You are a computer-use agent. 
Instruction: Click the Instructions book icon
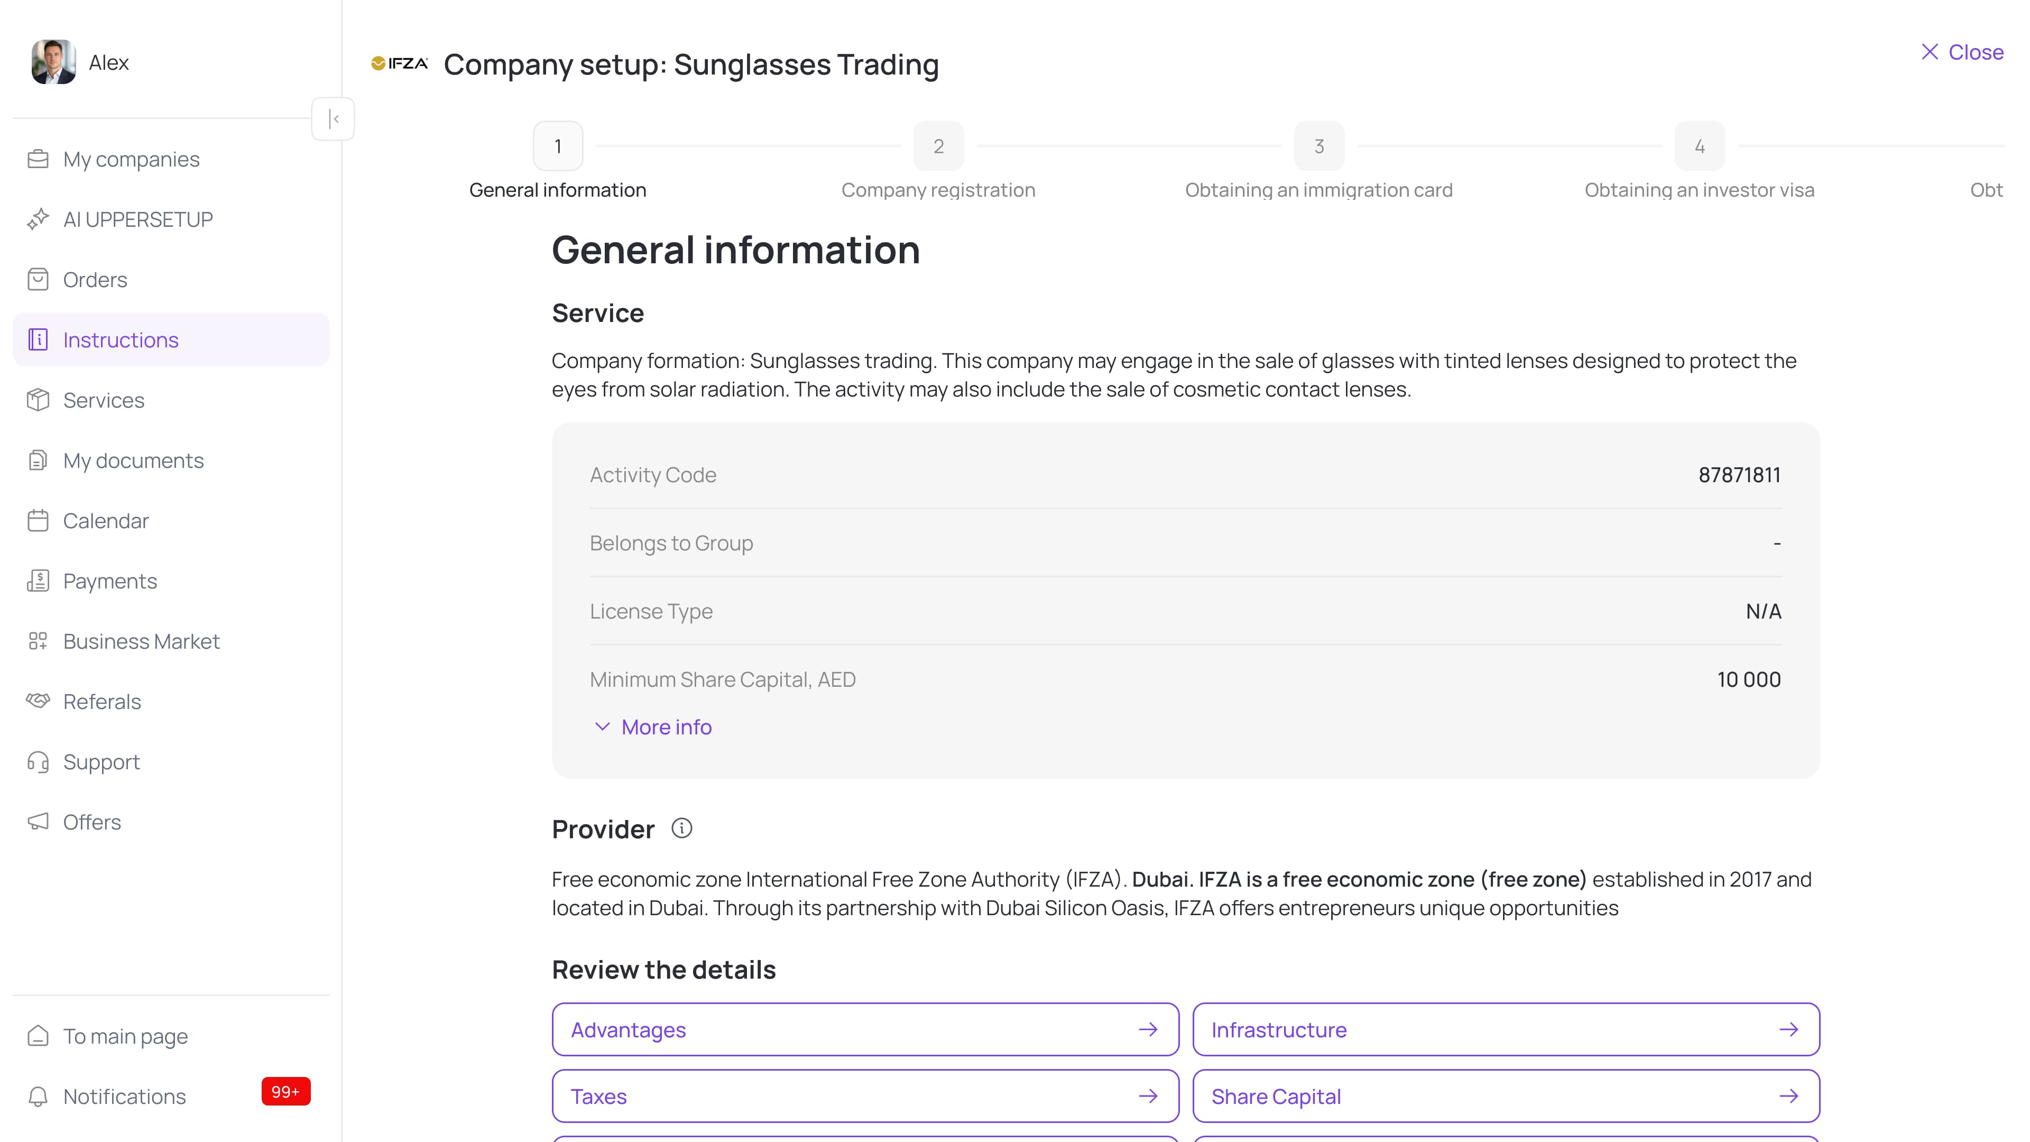[38, 339]
